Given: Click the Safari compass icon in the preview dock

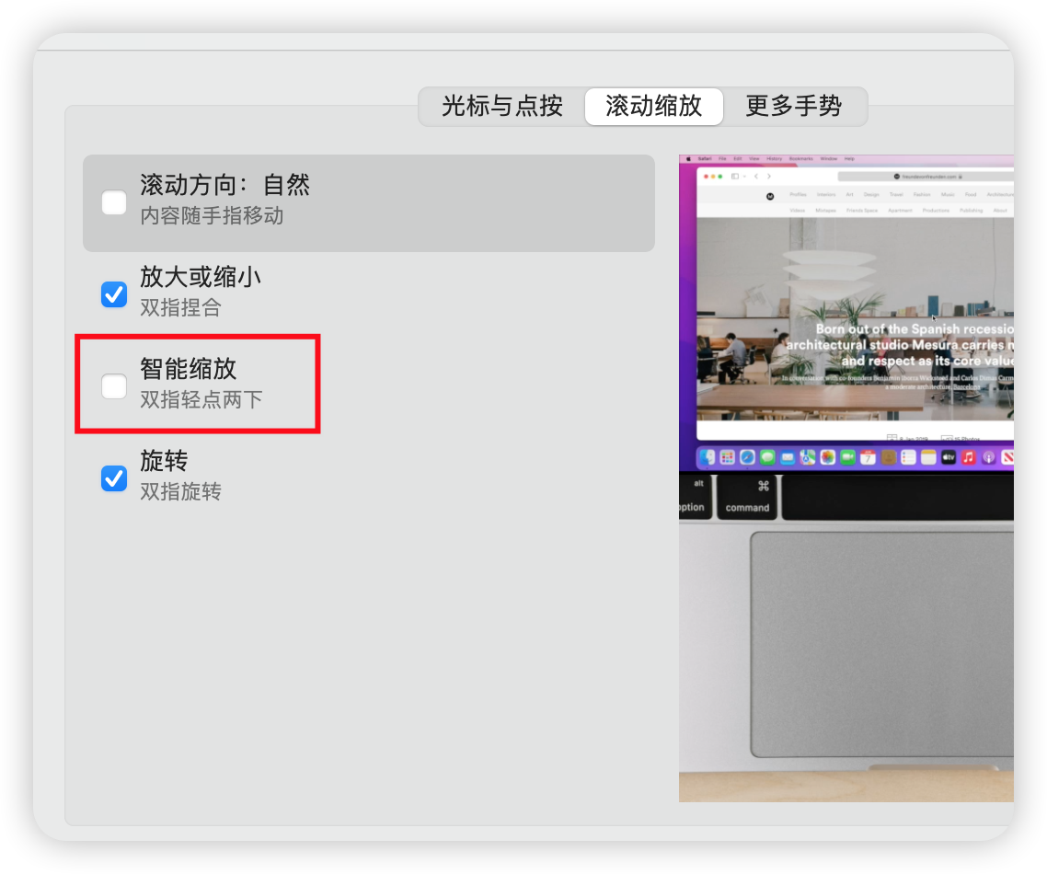Looking at the screenshot, I should (x=748, y=457).
